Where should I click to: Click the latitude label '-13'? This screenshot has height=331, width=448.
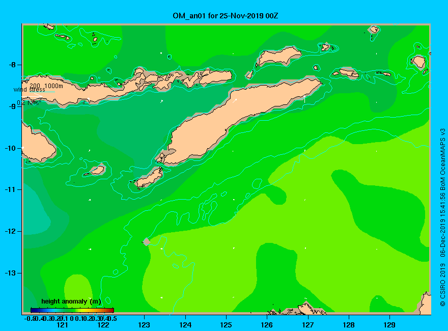coord(11,273)
